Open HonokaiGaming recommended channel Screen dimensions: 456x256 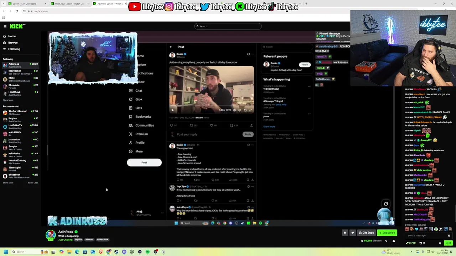(20, 162)
